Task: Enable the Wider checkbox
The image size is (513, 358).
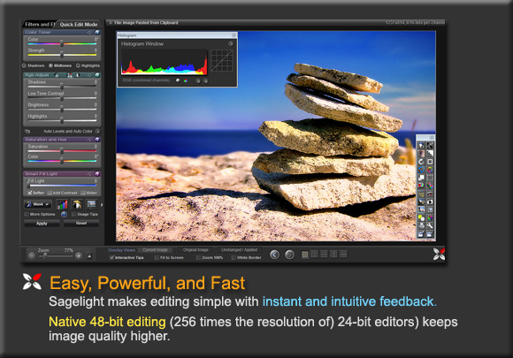Action: pos(83,193)
